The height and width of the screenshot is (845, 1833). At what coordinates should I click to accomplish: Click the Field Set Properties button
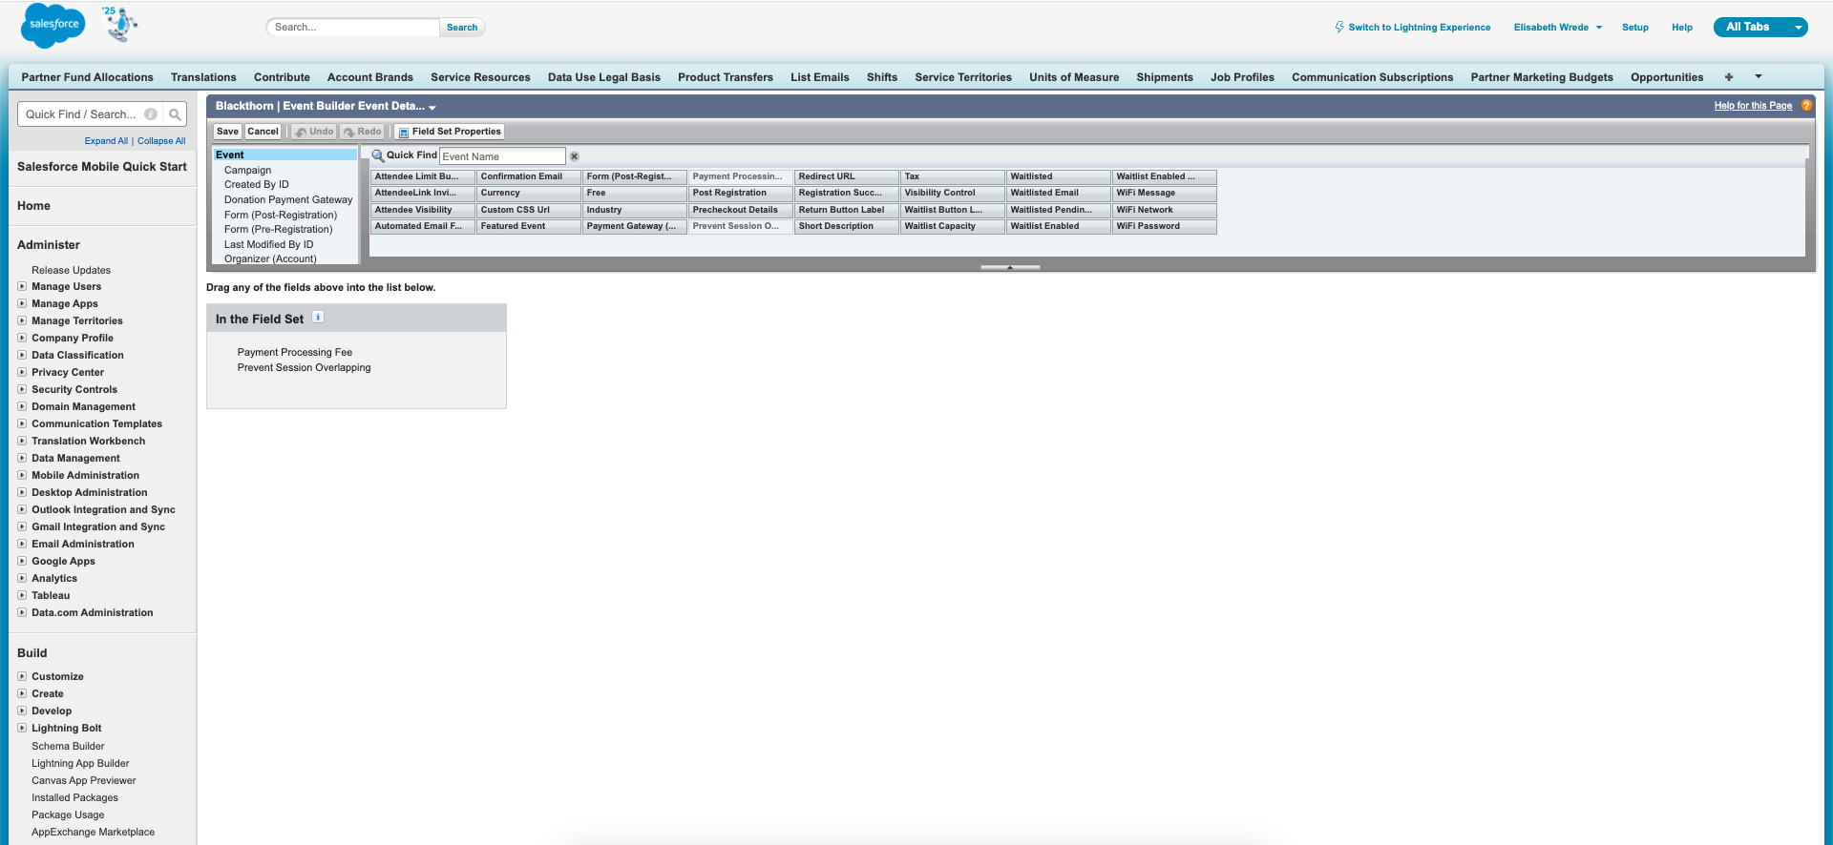[450, 132]
